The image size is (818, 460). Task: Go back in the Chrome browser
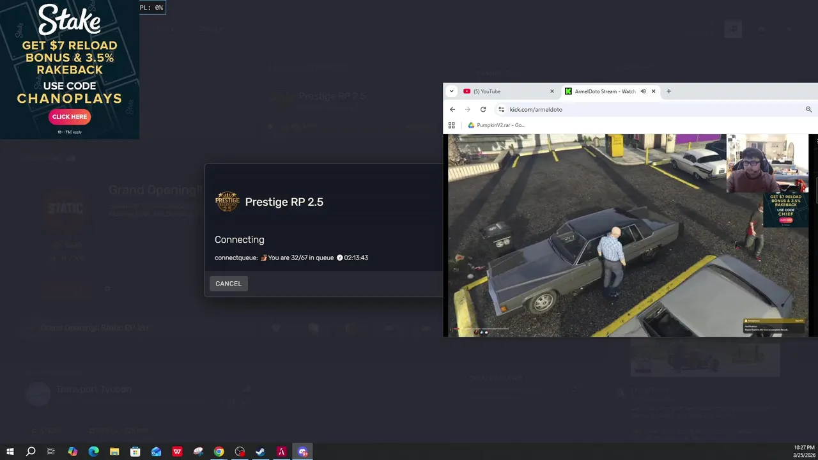tap(452, 109)
